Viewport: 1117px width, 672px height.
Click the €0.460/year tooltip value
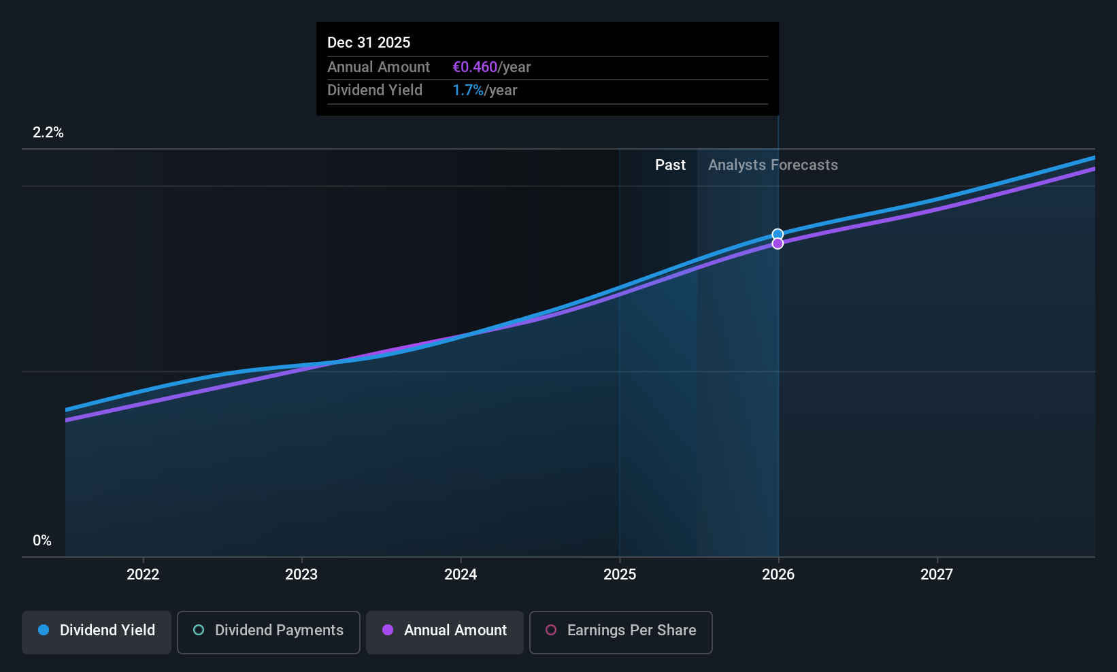pyautogui.click(x=492, y=67)
